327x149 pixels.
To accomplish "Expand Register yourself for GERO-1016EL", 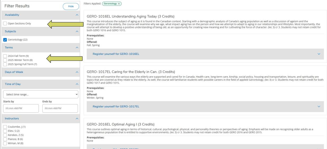I will click(x=205, y=54).
